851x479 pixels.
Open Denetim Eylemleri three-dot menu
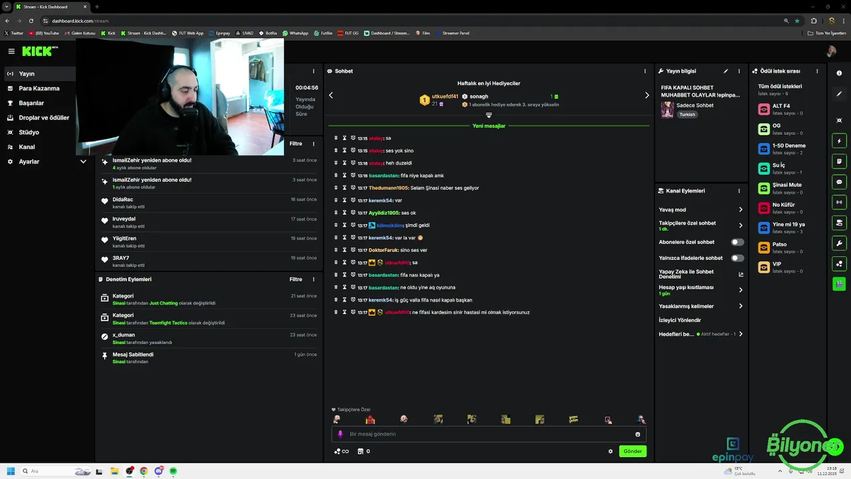(x=314, y=279)
